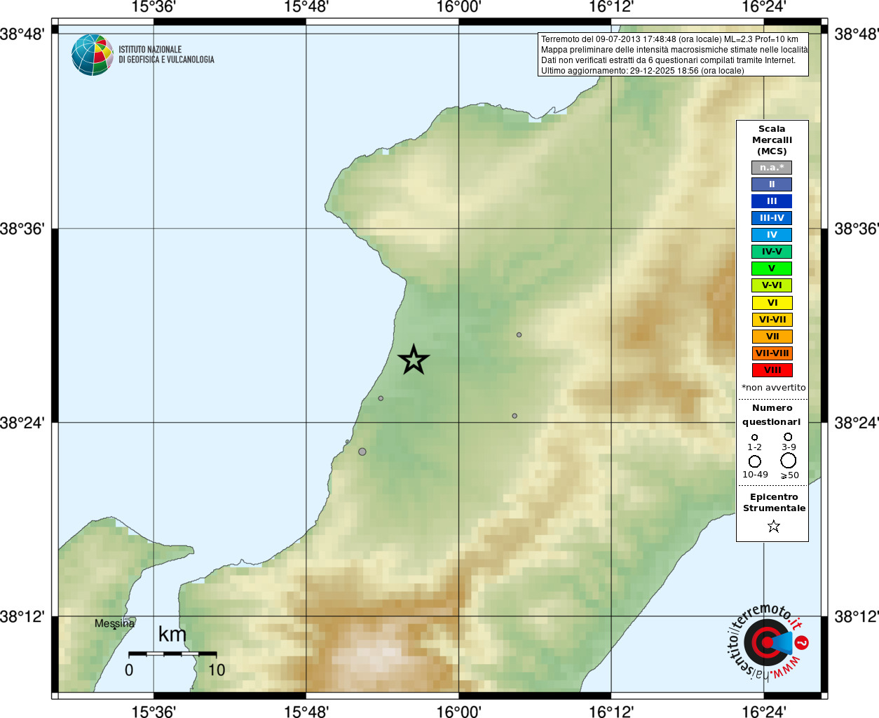Screen dimensions: 879x718
Task: Click the locality marker northeast of the epicenter
Action: (519, 334)
